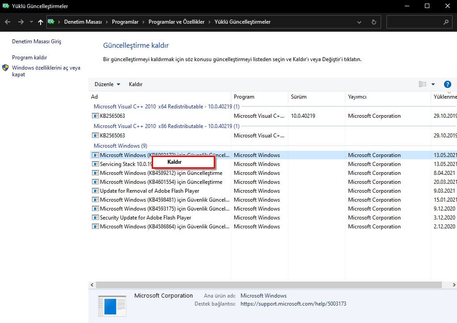The width and height of the screenshot is (457, 323).
Task: Click the view layout icon
Action: 422,84
